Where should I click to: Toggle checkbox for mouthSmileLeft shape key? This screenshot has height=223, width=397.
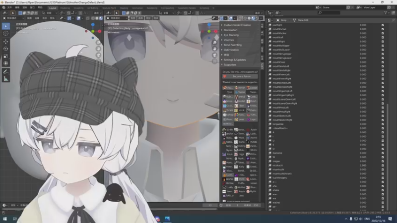[x=383, y=66]
